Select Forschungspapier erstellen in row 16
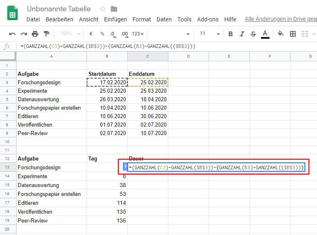 tap(52, 194)
